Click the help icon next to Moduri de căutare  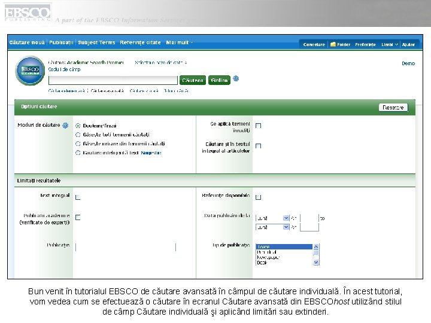[65, 126]
